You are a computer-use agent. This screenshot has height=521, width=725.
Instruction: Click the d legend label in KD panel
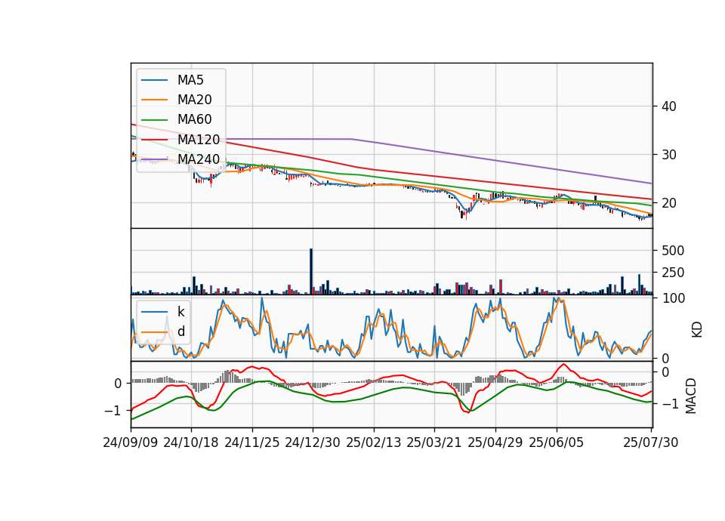181,331
